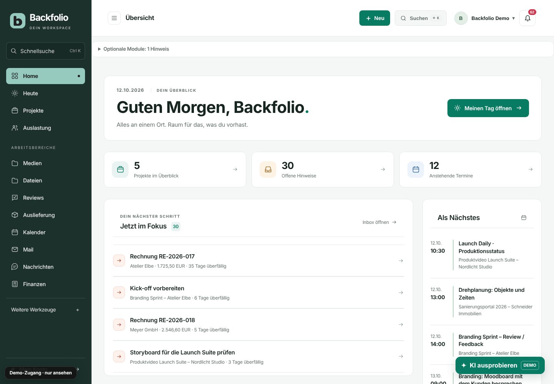Open the Launch Daily Produktionsstatus event
The height and width of the screenshot is (384, 554).
point(482,255)
